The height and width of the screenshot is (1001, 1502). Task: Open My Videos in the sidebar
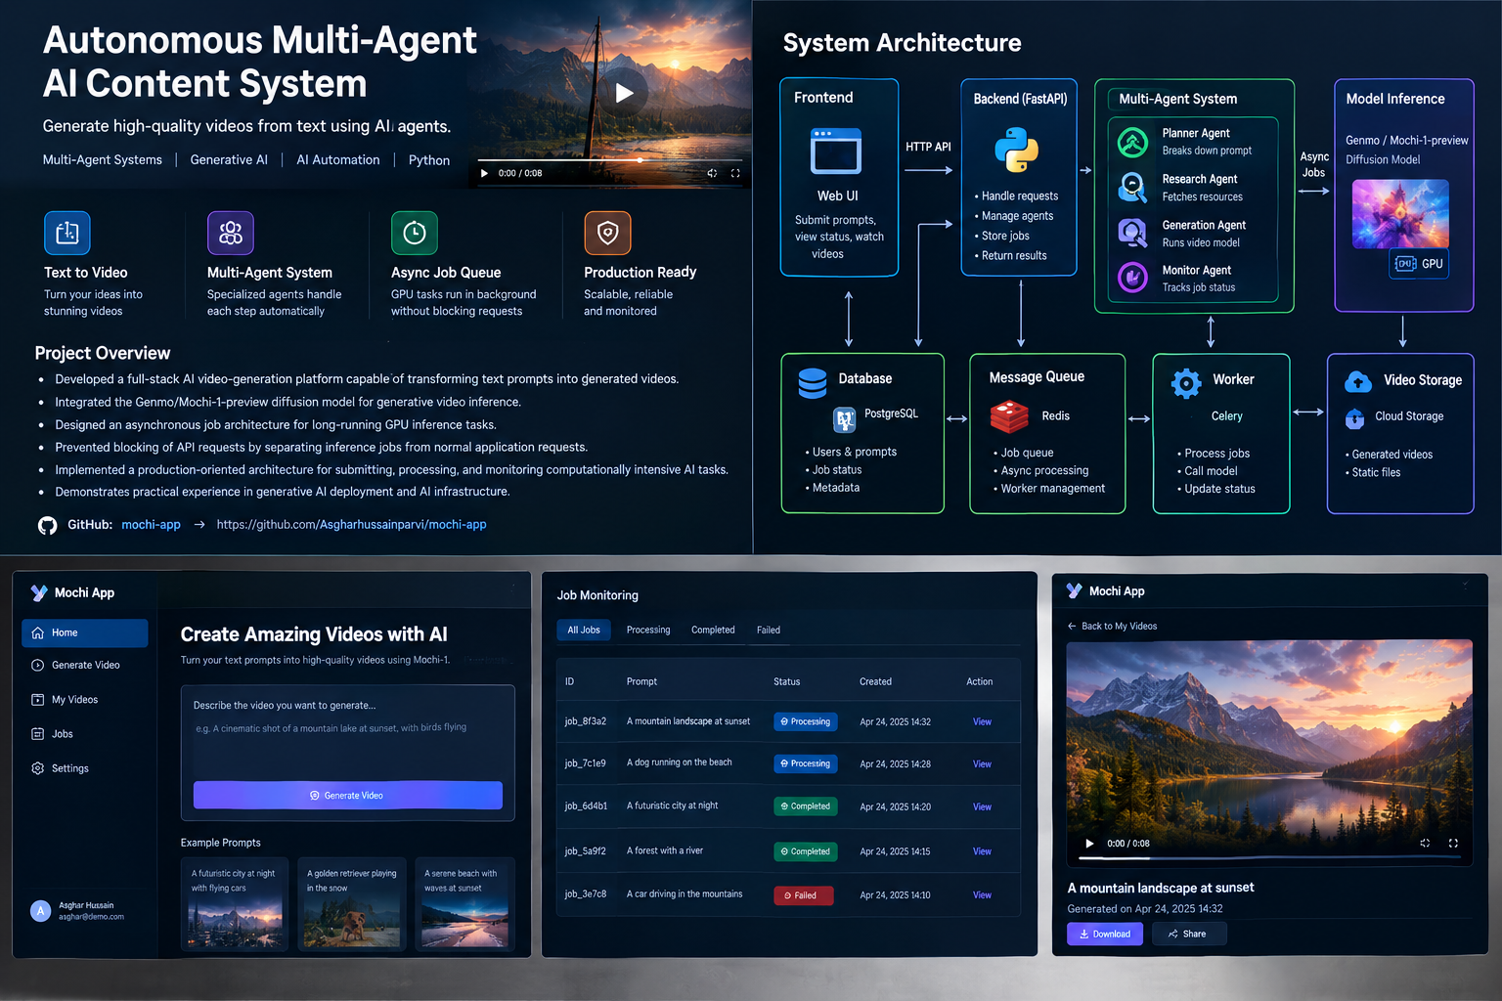85,700
